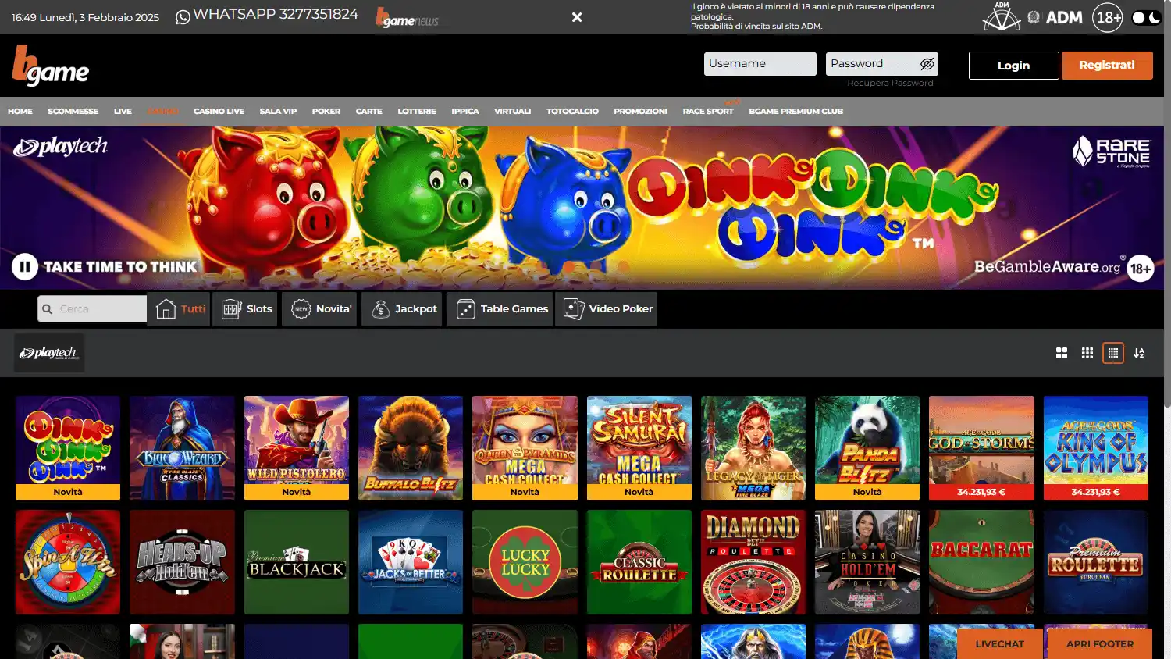Click the Login button
Viewport: 1171px width, 659px height.
(x=1014, y=66)
